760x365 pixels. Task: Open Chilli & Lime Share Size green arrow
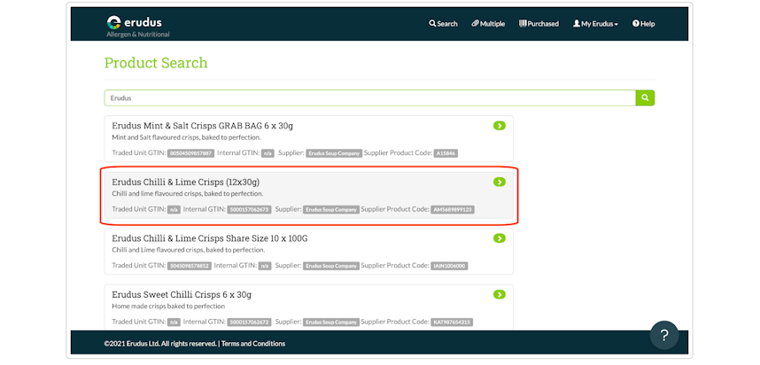[500, 238]
